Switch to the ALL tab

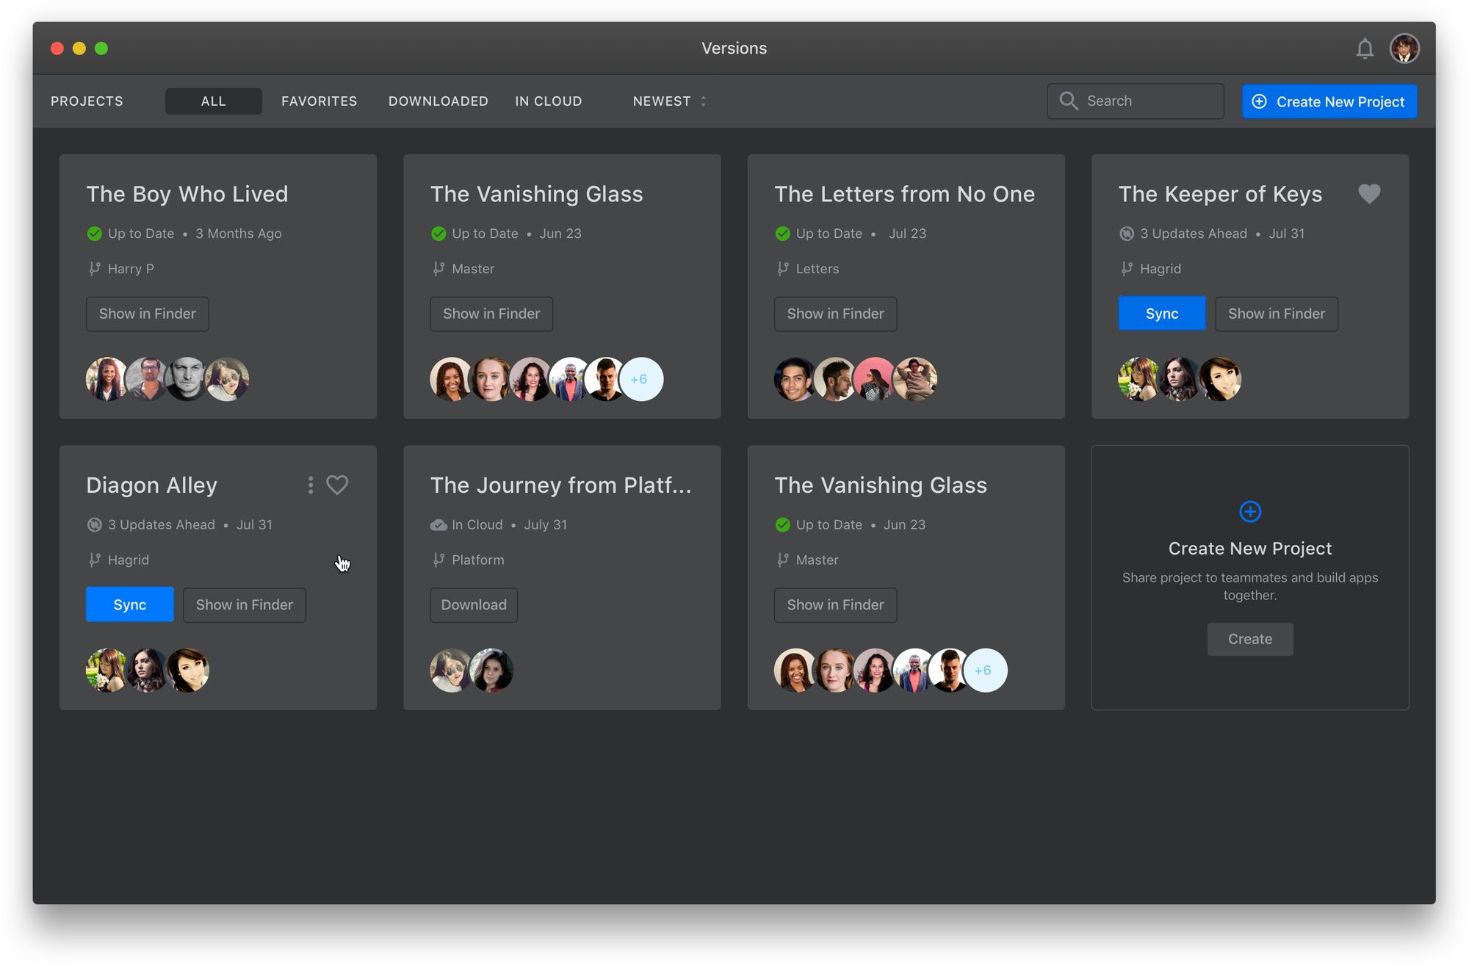point(213,101)
